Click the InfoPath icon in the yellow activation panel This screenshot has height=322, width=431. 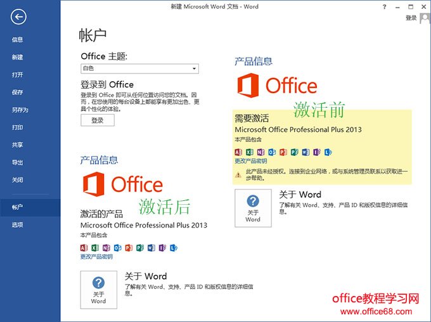(x=317, y=152)
